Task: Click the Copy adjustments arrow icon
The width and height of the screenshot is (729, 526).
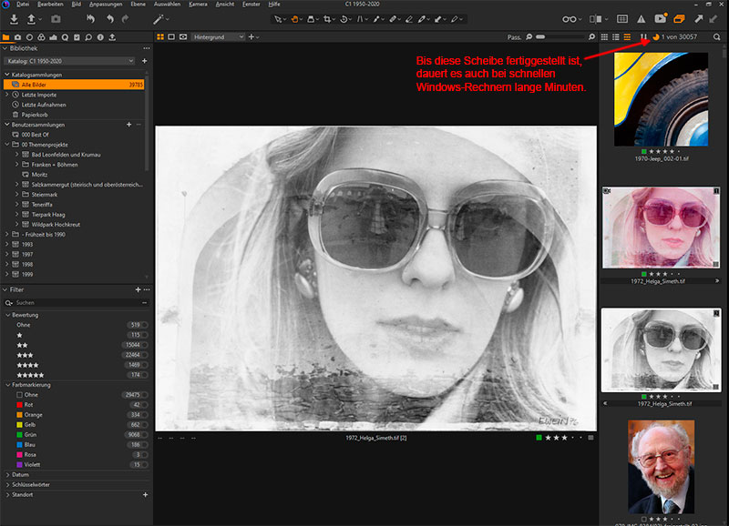Action: (698, 19)
